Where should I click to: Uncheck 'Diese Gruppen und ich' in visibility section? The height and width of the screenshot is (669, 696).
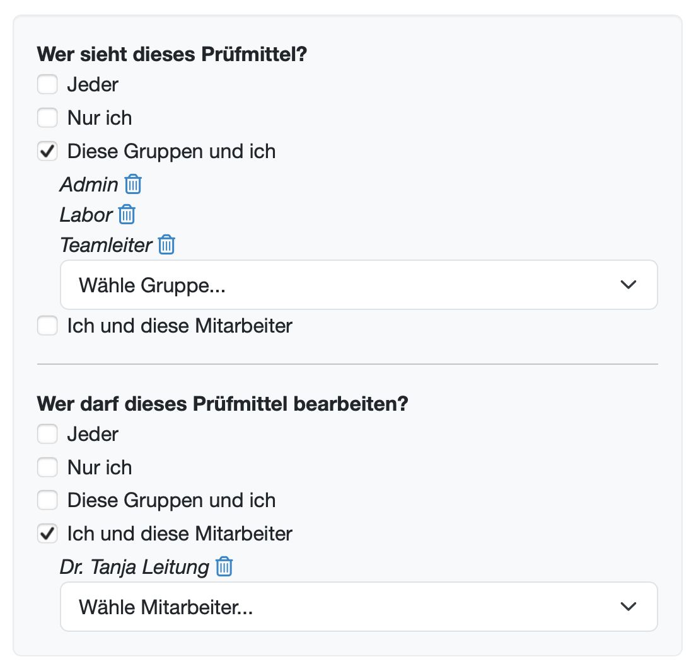coord(47,151)
